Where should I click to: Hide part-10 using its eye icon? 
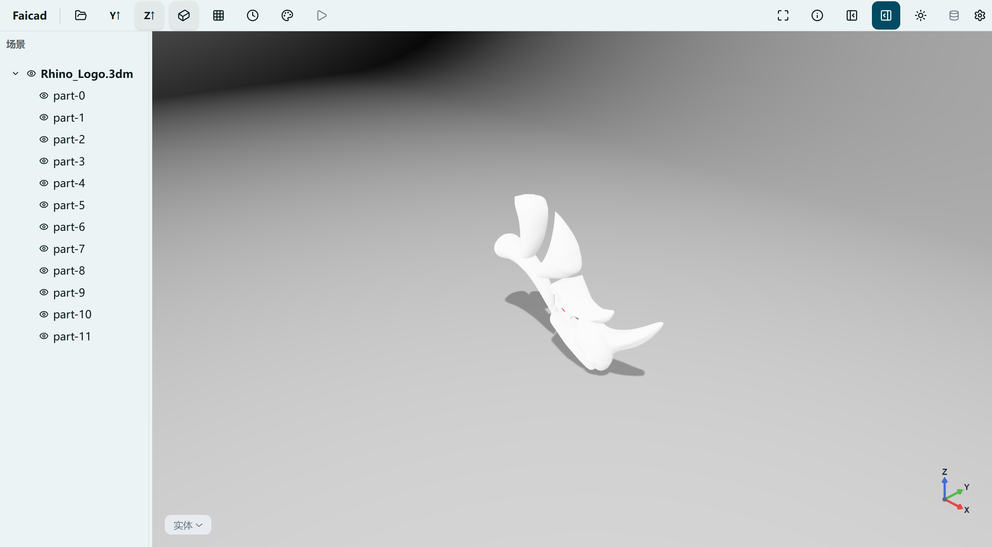[44, 314]
